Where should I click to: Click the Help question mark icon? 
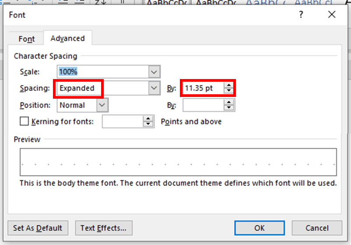point(301,15)
